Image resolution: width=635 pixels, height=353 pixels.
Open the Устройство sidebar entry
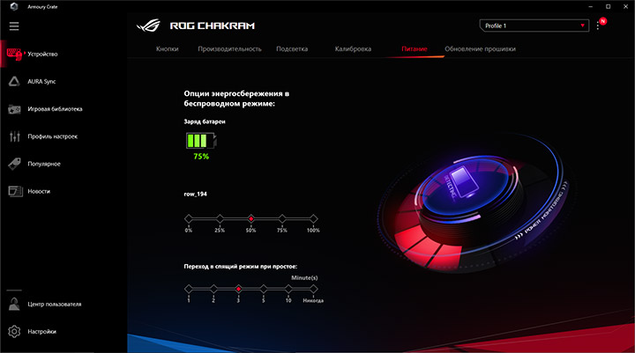tap(42, 55)
